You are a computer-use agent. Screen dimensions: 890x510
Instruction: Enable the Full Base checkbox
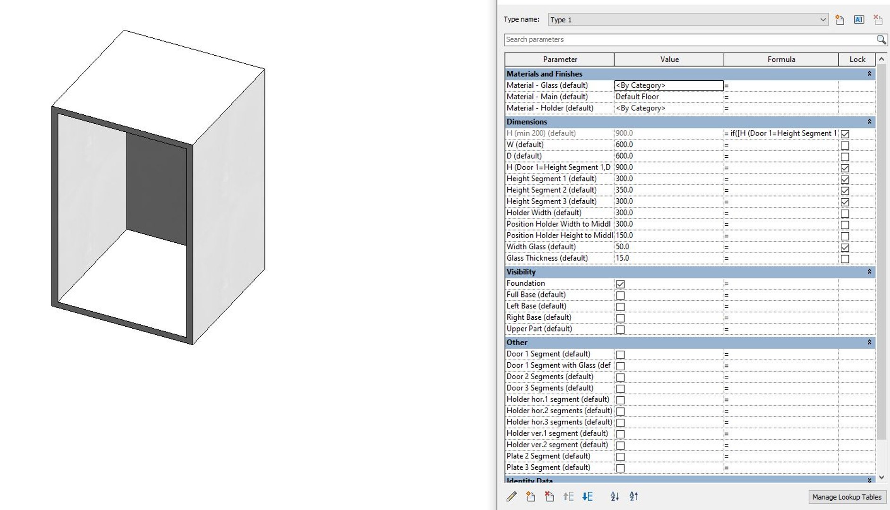pos(620,295)
